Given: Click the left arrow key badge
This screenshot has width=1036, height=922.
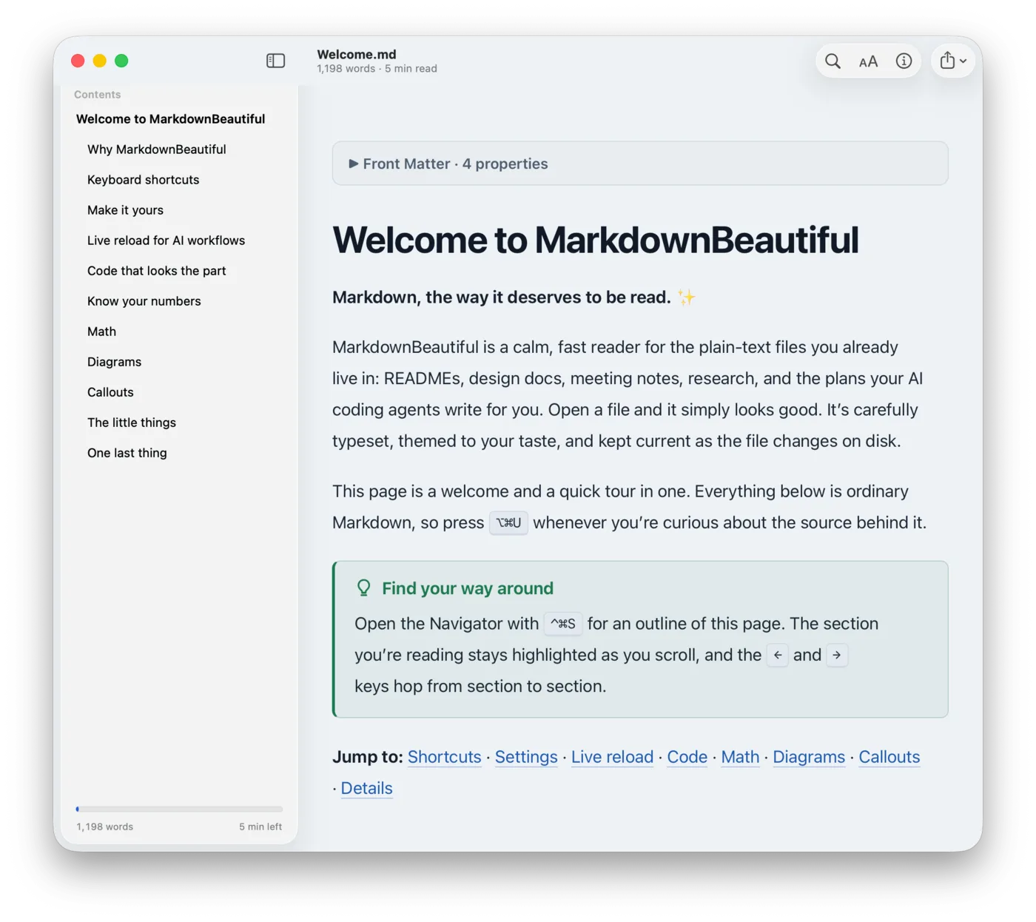Looking at the screenshot, I should click(778, 655).
